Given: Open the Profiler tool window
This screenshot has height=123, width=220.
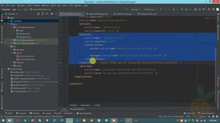Looking at the screenshot, I should (x=68, y=113).
